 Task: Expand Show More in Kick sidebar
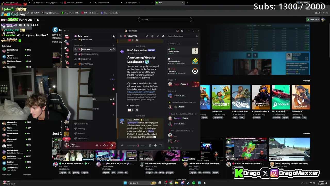pyautogui.click(x=6, y=174)
